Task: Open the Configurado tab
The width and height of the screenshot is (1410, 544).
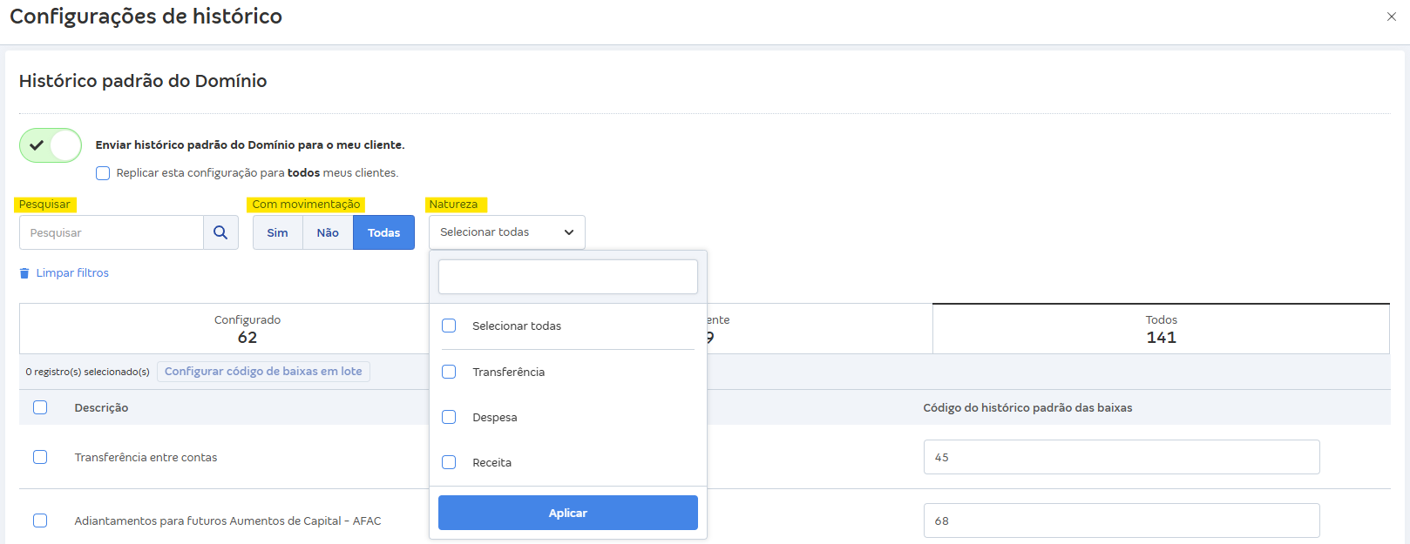Action: [x=247, y=329]
